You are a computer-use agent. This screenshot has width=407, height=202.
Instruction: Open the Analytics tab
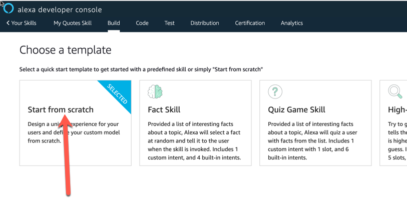pyautogui.click(x=292, y=23)
